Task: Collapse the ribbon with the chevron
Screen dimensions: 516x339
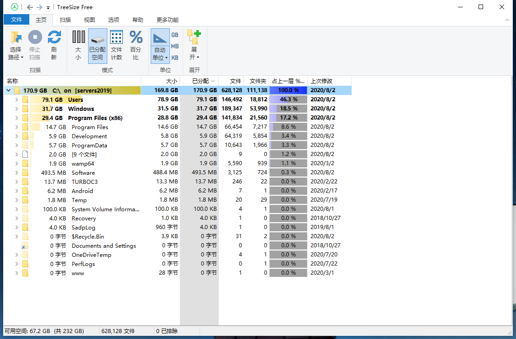Action: coord(507,20)
